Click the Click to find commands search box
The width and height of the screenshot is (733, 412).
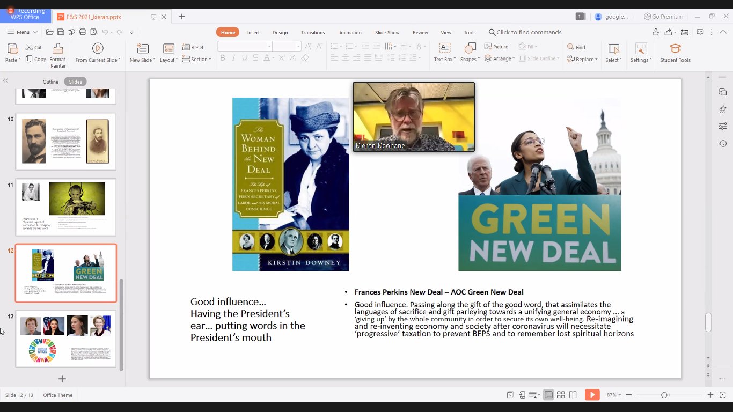point(525,32)
